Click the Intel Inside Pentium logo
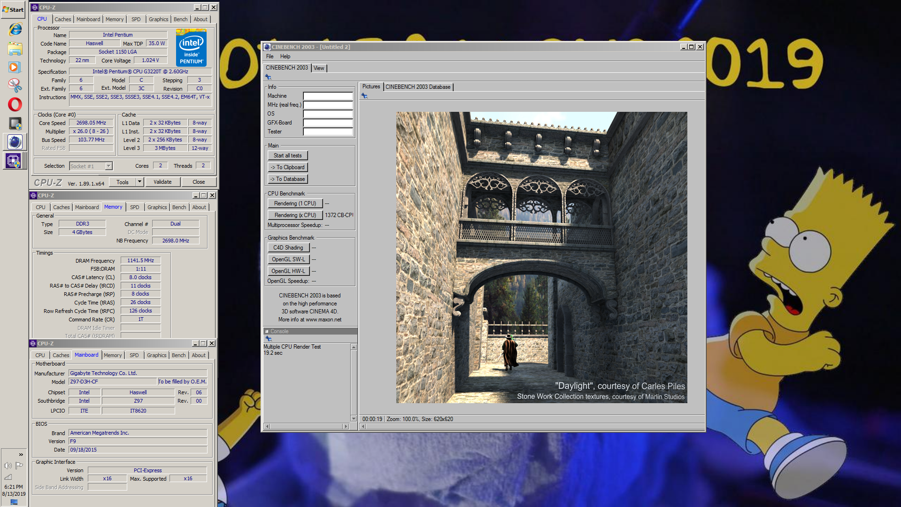The height and width of the screenshot is (507, 901). click(191, 48)
